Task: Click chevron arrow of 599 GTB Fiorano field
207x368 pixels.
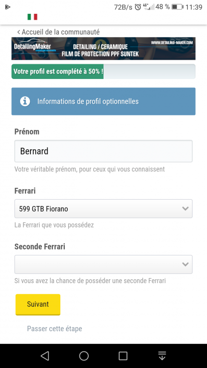Action: 185,209
